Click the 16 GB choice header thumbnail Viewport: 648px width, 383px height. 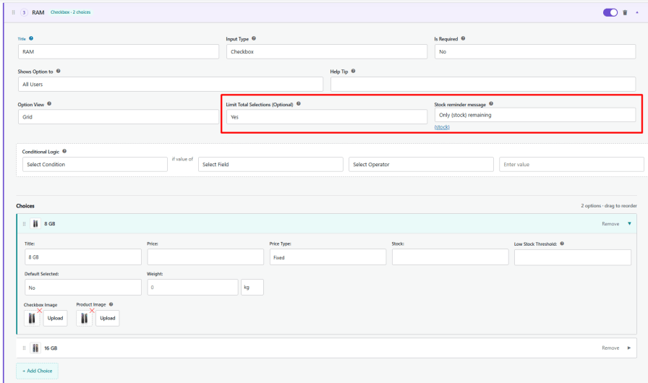[x=35, y=348]
